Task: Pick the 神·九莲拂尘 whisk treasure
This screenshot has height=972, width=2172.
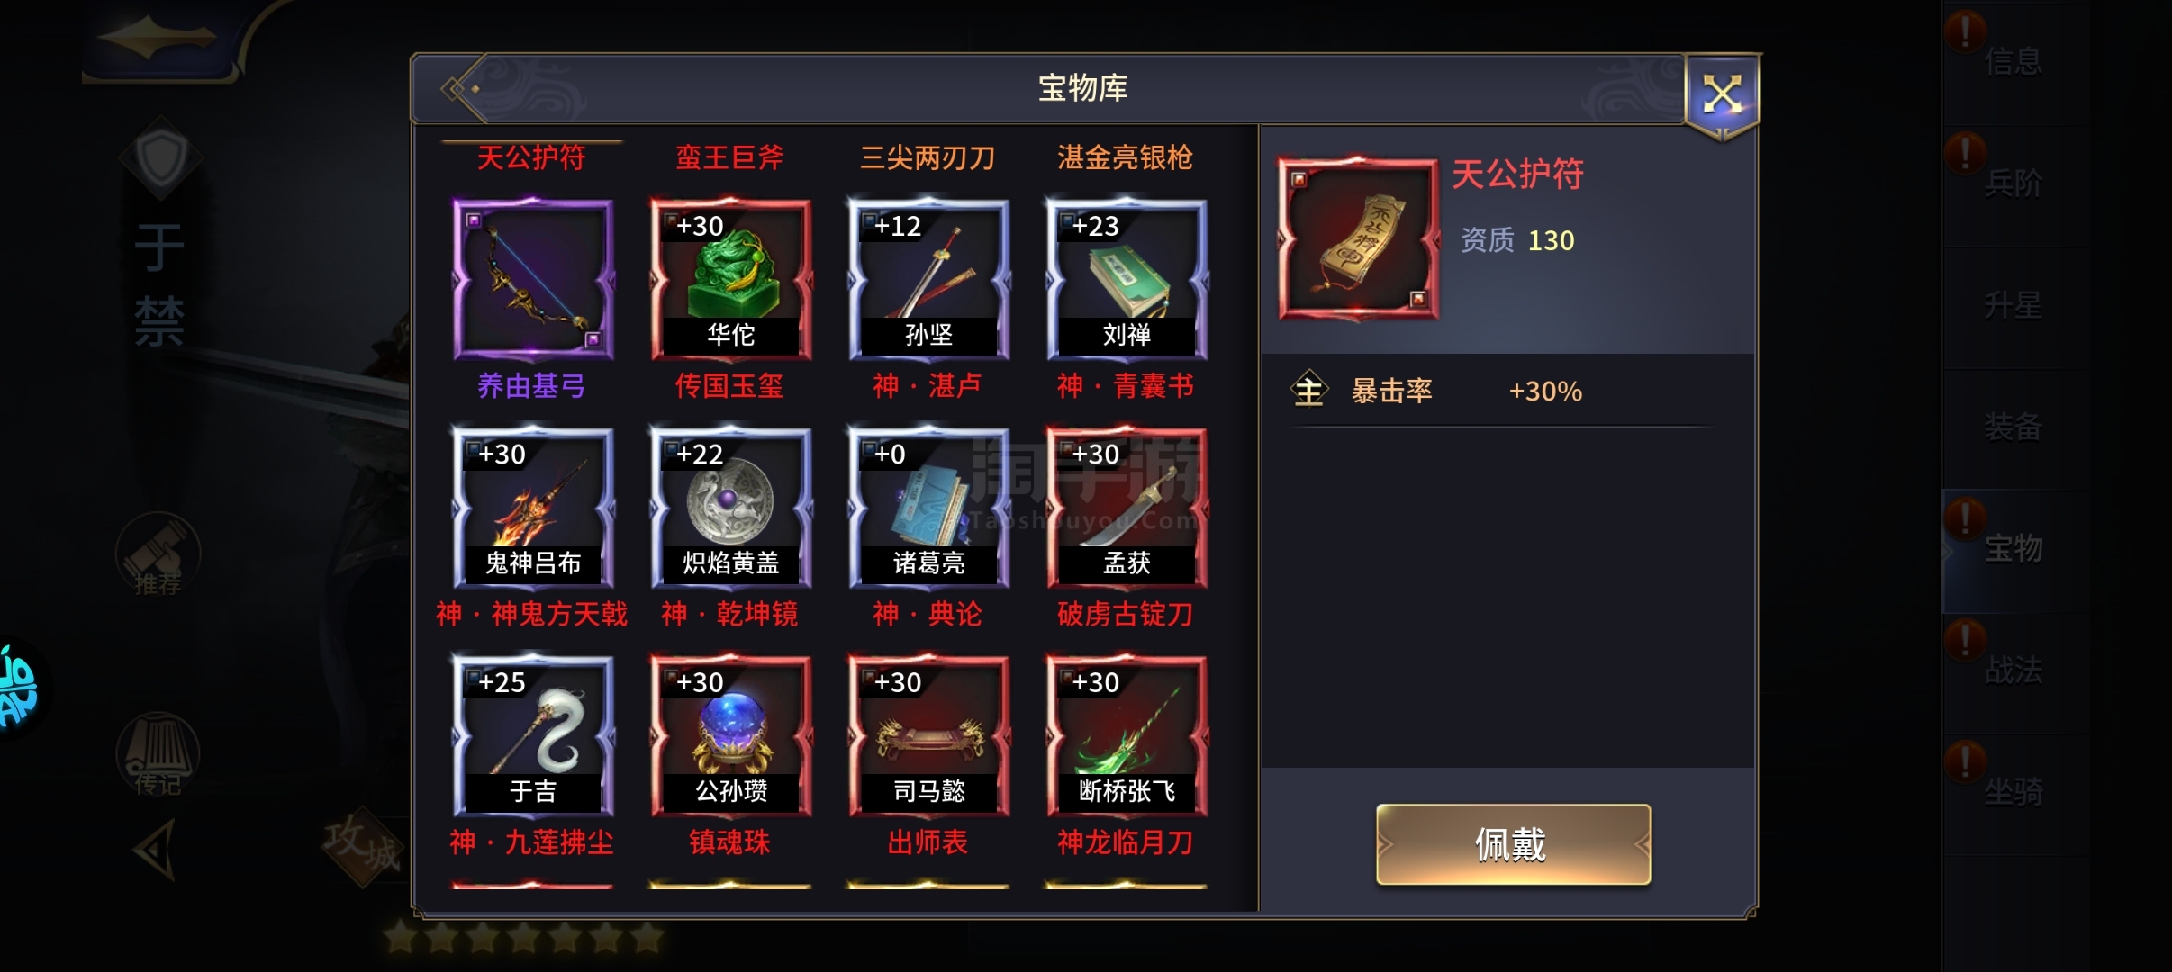Action: (533, 736)
